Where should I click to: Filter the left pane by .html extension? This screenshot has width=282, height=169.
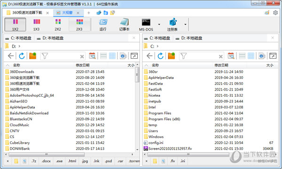pyautogui.click(x=72, y=161)
